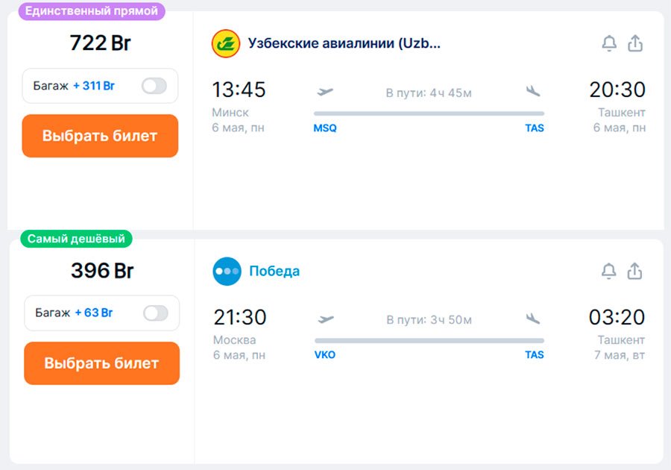Select the Единственный прямой badge
The height and width of the screenshot is (470, 671).
coord(92,10)
